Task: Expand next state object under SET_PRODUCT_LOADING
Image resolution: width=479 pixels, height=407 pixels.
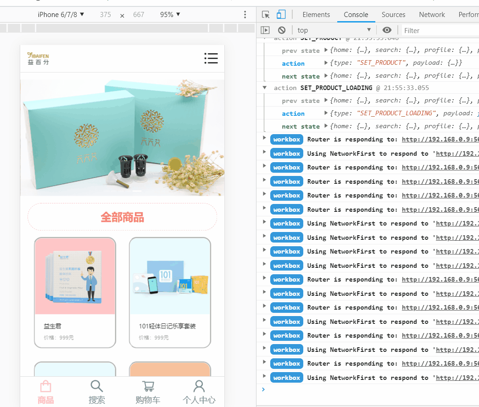Action: coord(326,126)
